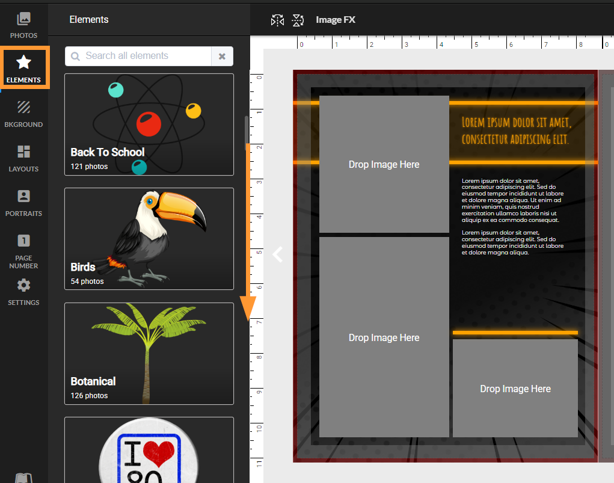614x483 pixels.
Task: Select the top Drop Image Here frame
Action: click(384, 164)
